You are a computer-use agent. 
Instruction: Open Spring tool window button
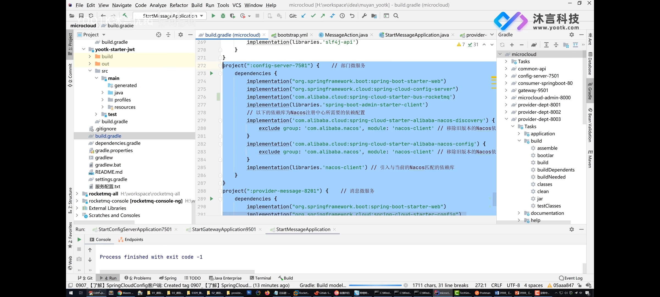168,278
